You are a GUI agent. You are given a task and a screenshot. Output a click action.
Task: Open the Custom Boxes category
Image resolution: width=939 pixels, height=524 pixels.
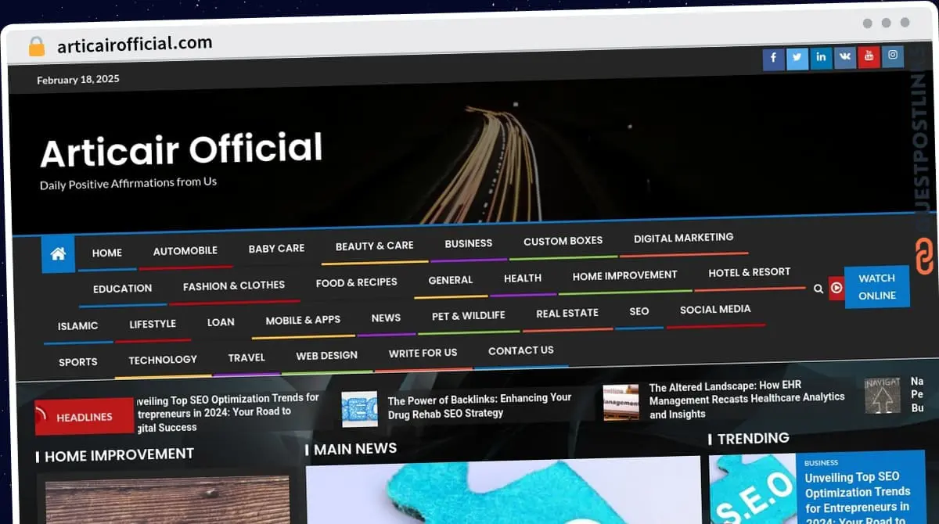(563, 241)
